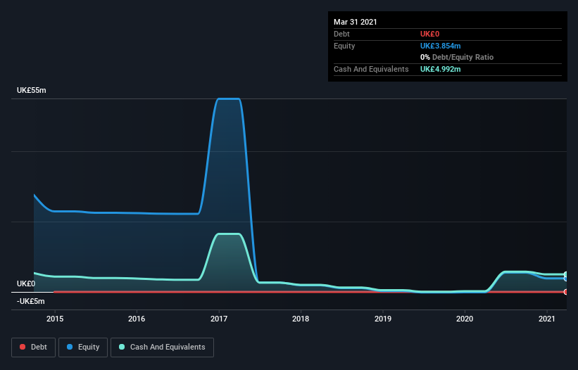Toggle the Debt series legend button
The width and height of the screenshot is (578, 370).
coord(33,347)
